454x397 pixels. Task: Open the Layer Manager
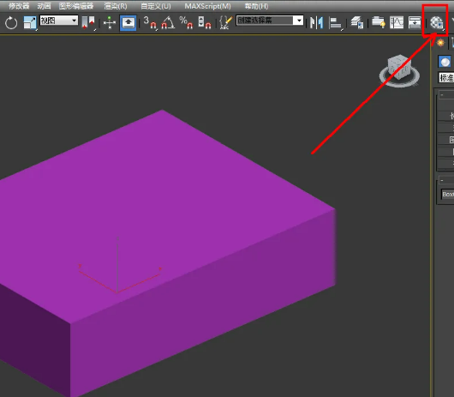pos(356,22)
